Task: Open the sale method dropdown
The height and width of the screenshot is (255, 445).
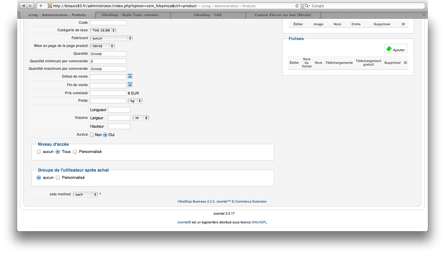Action: (x=85, y=194)
